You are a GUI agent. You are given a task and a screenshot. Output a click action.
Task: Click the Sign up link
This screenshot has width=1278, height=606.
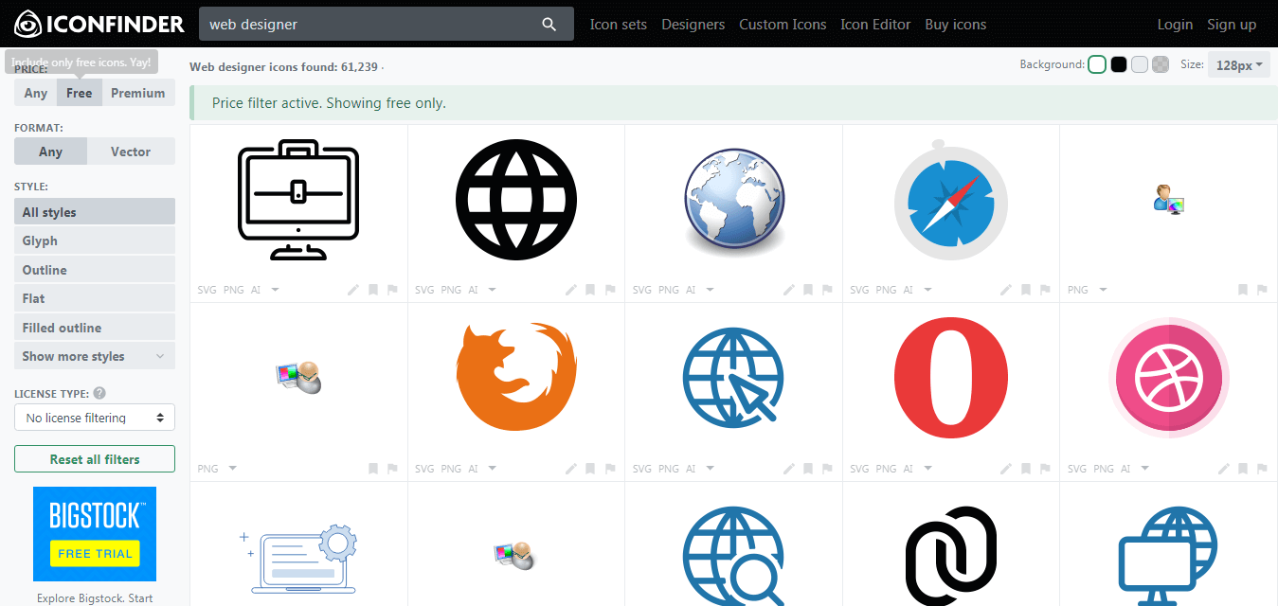[x=1232, y=25]
